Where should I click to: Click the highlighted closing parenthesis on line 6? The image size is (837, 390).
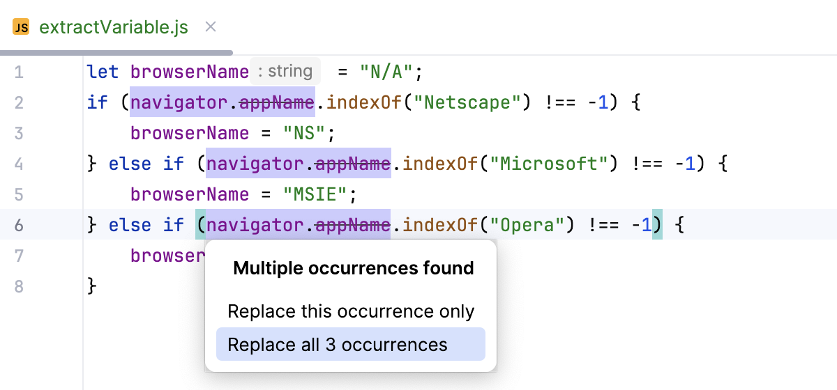coord(657,225)
